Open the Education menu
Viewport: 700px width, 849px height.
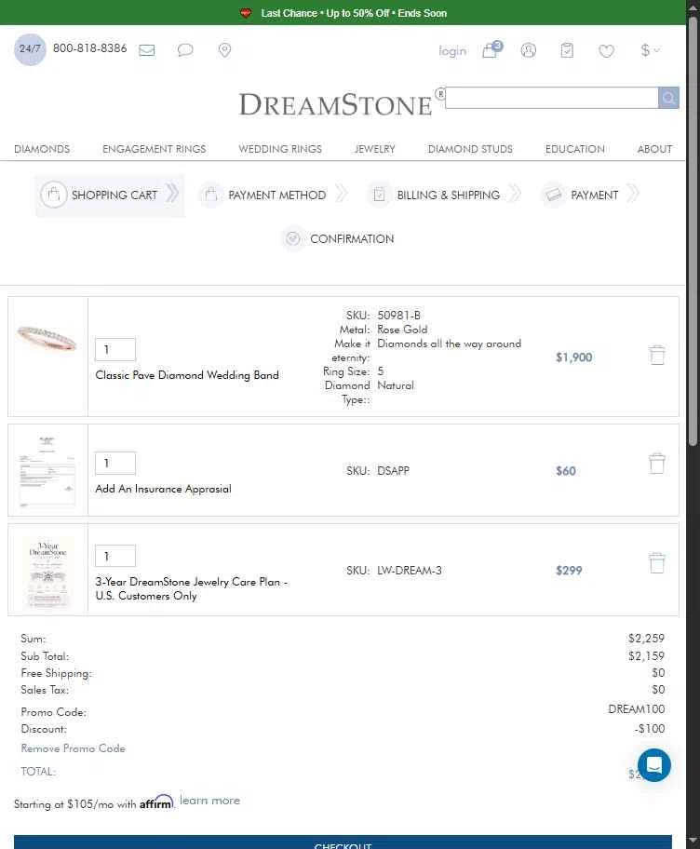575,149
